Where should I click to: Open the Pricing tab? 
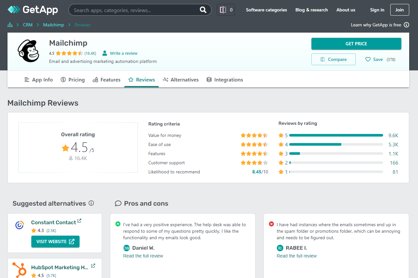[73, 80]
